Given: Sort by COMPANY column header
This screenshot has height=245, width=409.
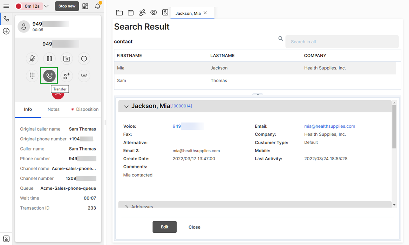Looking at the screenshot, I should tap(315, 55).
